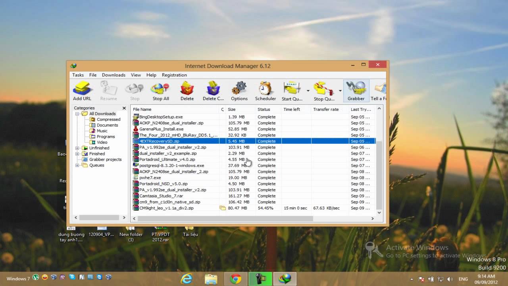Select the Music category

pos(102,131)
